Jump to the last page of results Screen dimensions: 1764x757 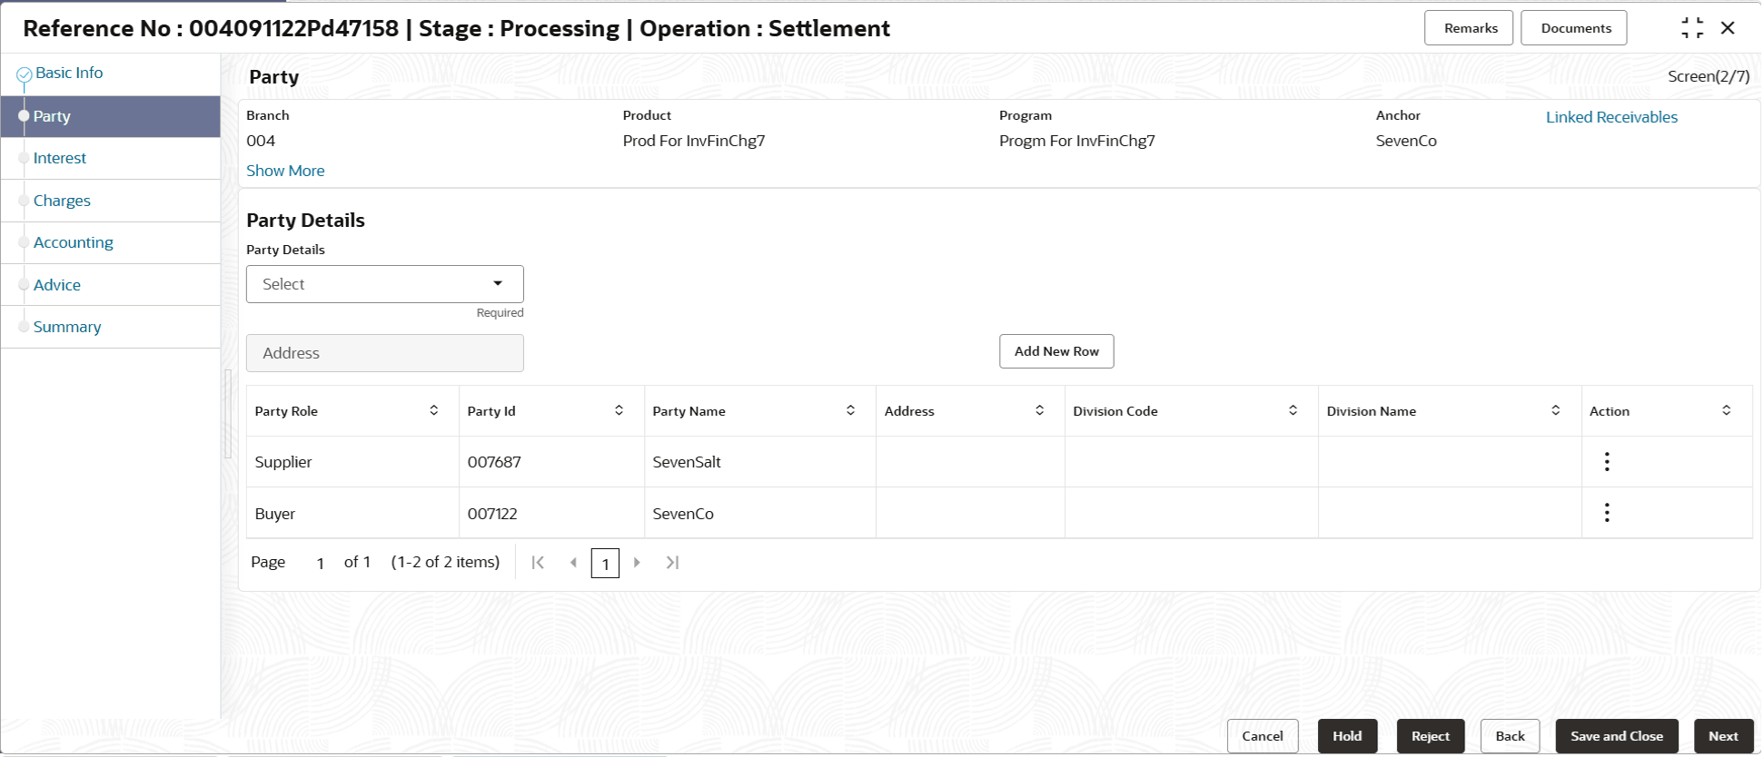[x=672, y=563]
